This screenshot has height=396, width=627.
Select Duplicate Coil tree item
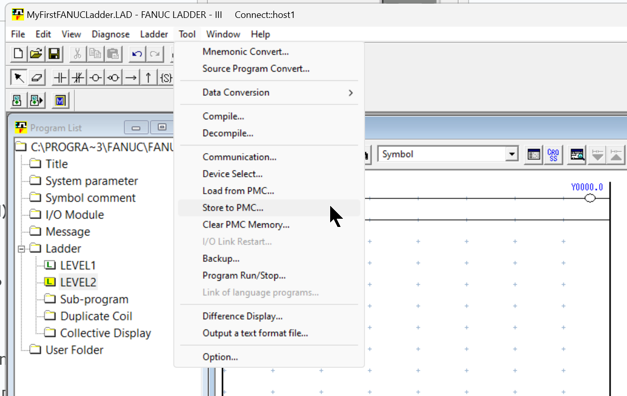[96, 316]
